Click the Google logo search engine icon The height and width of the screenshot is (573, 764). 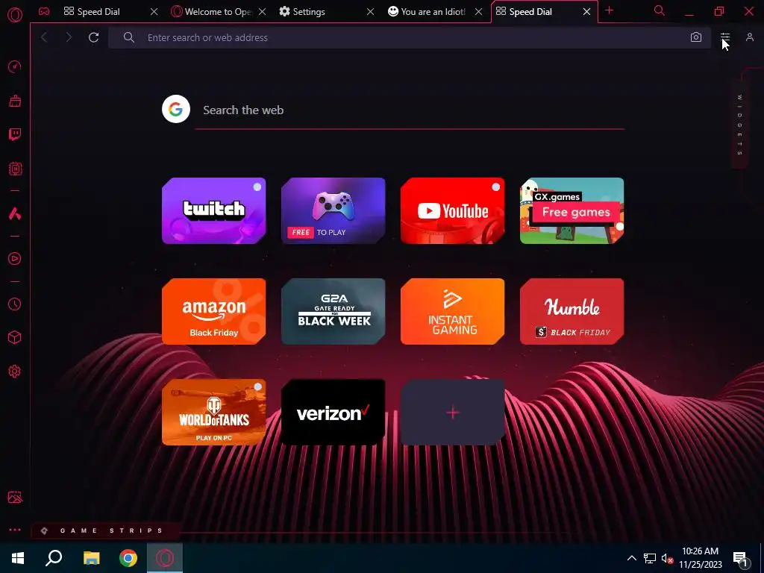coord(176,109)
